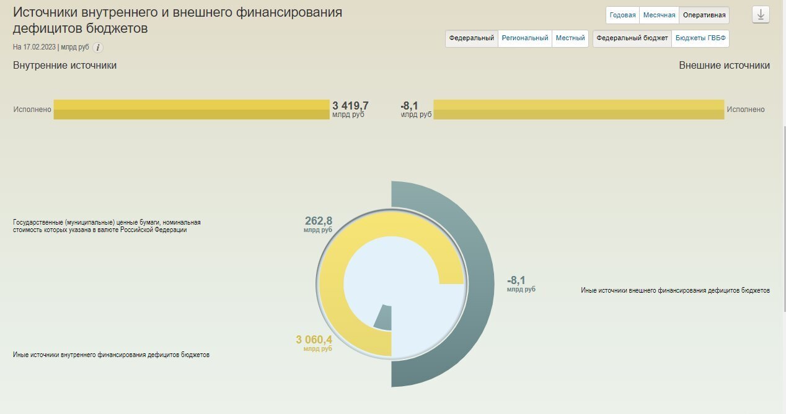The image size is (786, 414).
Task: Open the info icon next to the date
Action: tap(98, 47)
